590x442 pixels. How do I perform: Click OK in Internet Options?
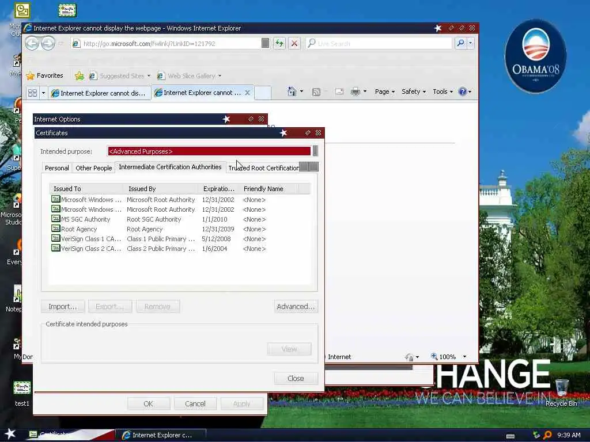coord(148,403)
